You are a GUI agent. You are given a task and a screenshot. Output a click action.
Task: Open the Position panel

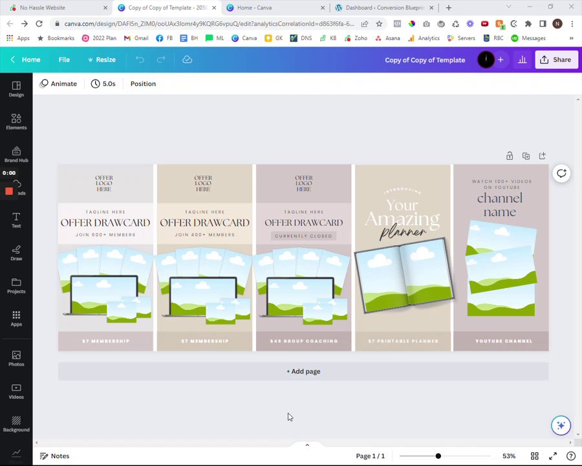pos(143,83)
